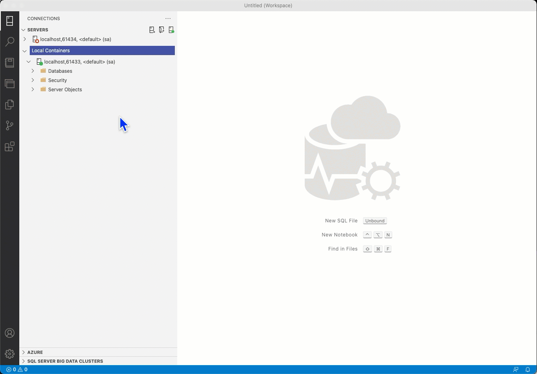
Task: Open the Extensions view
Action: click(10, 146)
